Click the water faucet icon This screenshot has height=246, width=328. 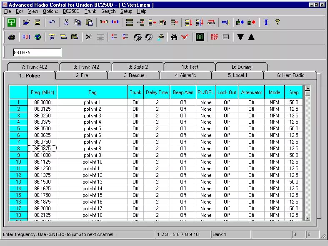coord(160,37)
